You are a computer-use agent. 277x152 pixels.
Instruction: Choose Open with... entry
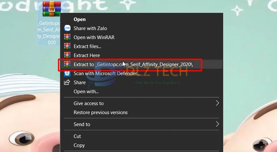pyautogui.click(x=141, y=92)
